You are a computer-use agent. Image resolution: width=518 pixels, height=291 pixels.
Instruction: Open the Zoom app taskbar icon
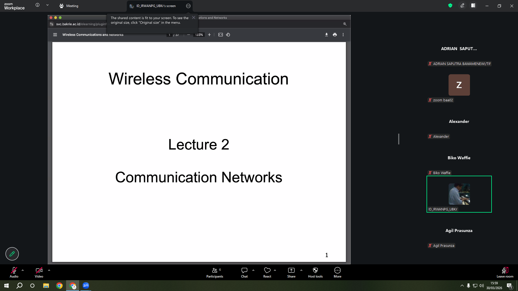[86, 286]
